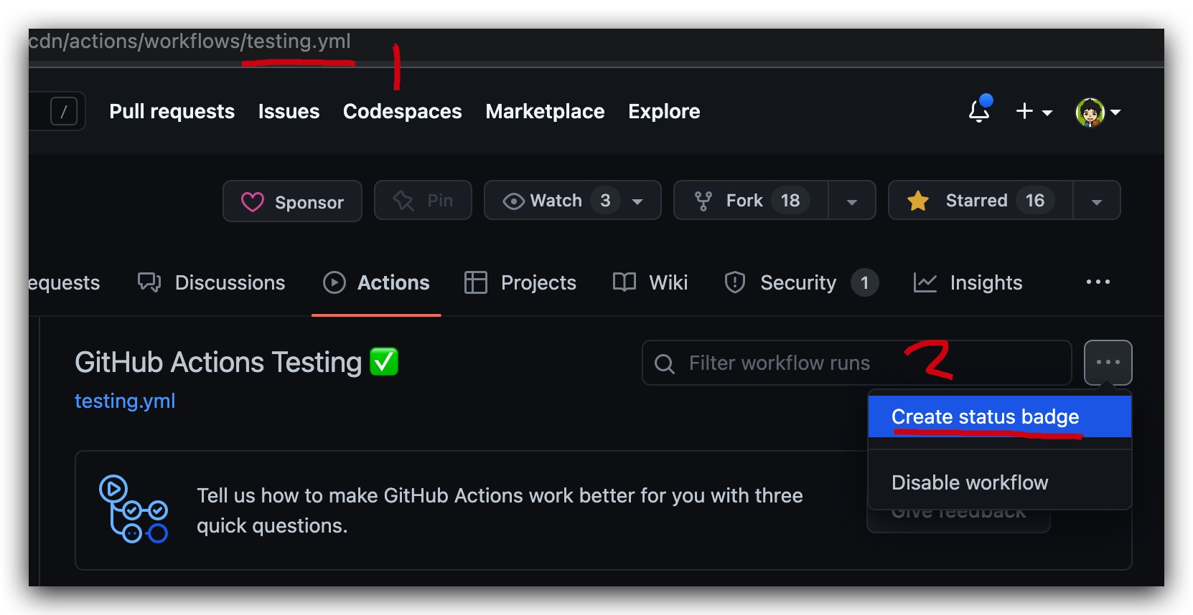Click the Security alert count badge
This screenshot has height=615, width=1193.
(864, 282)
